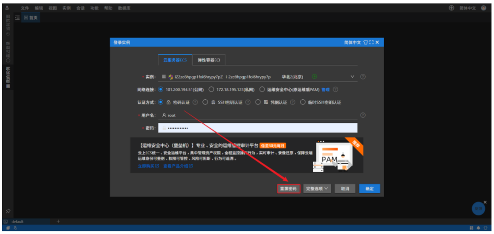Click the help icon beside username field
The width and height of the screenshot is (494, 234).
[x=362, y=115]
